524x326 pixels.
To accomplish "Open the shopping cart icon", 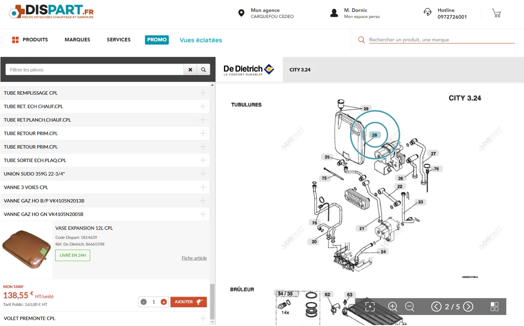I will click(x=496, y=13).
